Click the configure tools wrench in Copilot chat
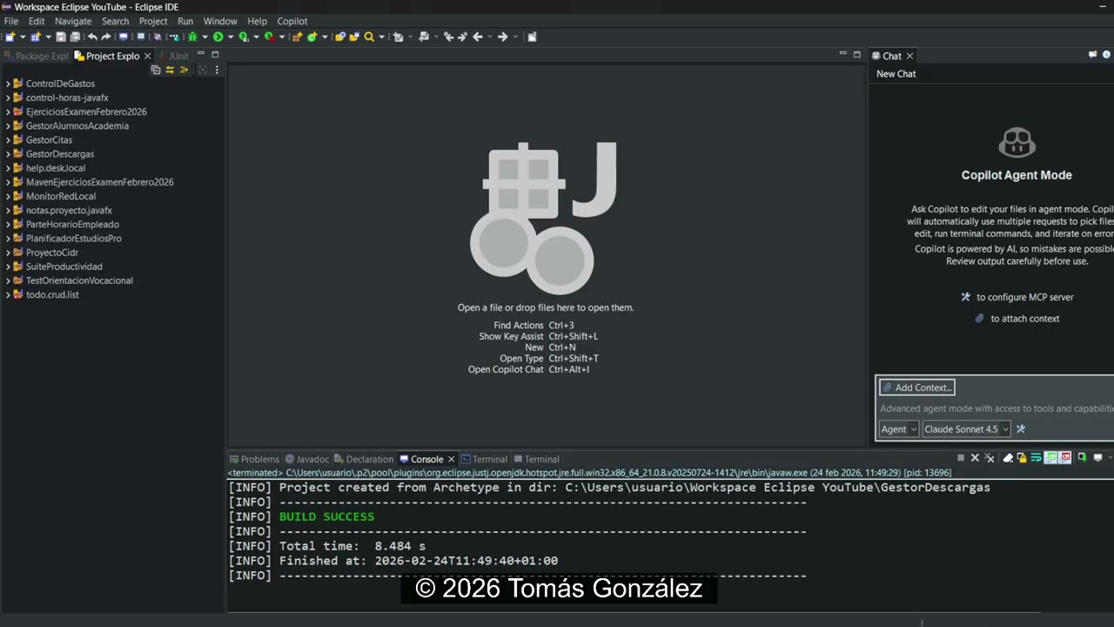 click(x=1021, y=428)
